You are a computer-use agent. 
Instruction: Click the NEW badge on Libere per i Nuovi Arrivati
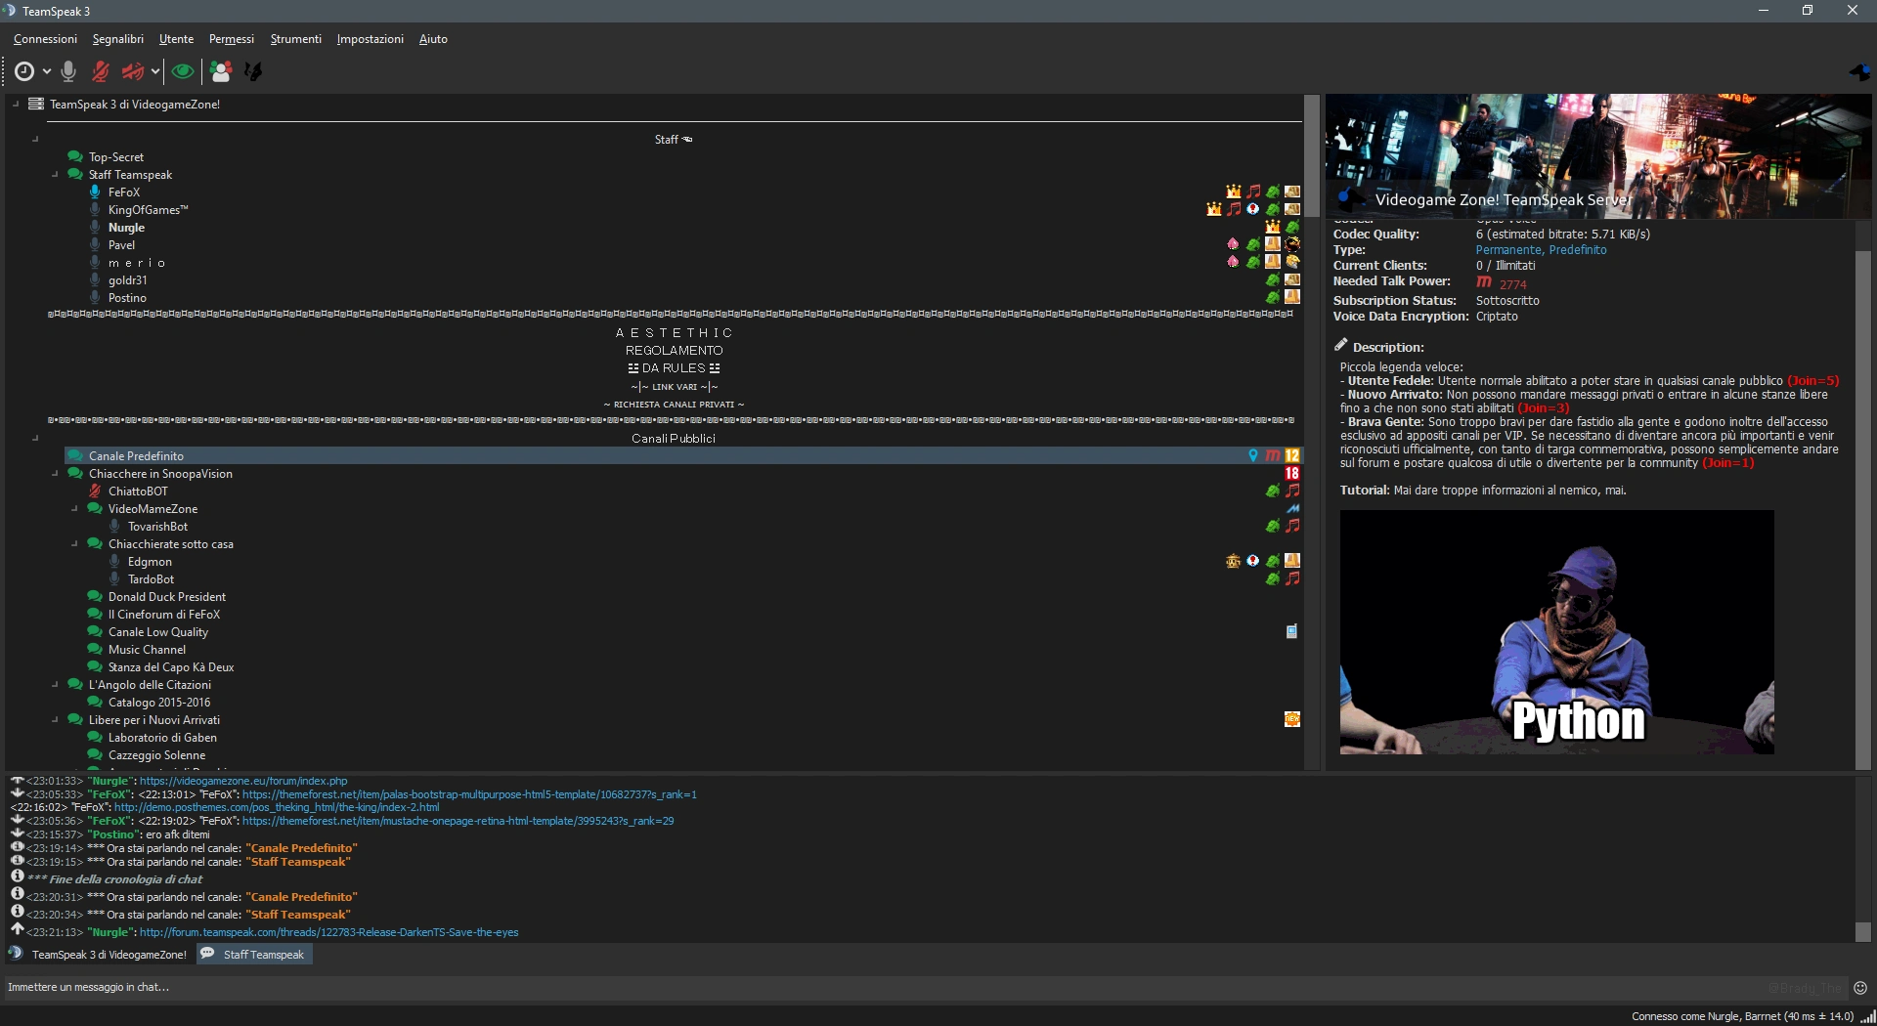tap(1292, 719)
